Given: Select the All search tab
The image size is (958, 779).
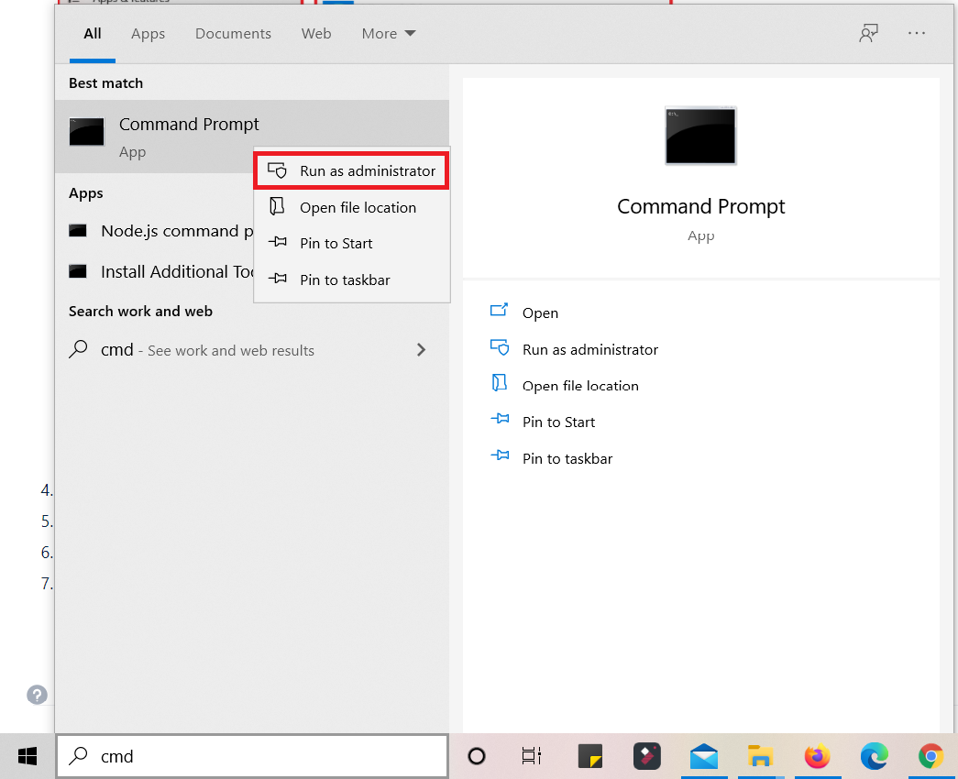Looking at the screenshot, I should point(93,34).
